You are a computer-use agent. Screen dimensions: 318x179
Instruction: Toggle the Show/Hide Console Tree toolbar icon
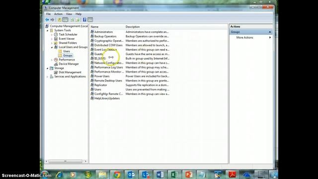[65, 20]
